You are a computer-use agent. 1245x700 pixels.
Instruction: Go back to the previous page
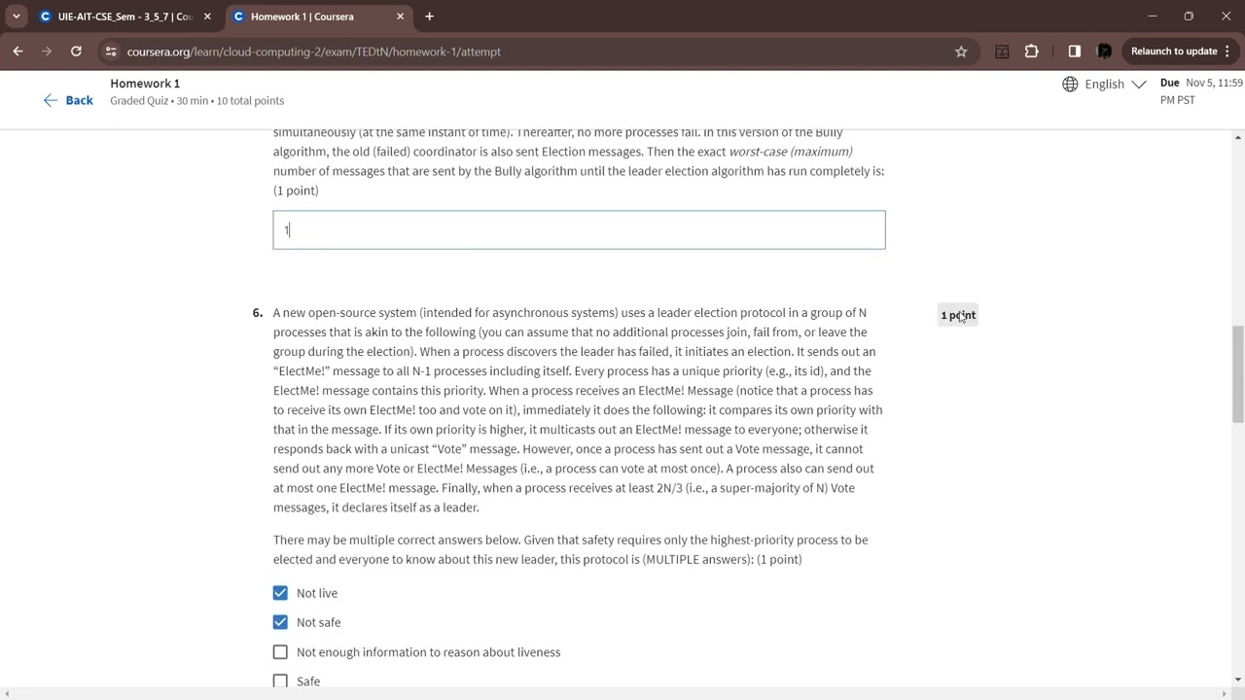[18, 52]
